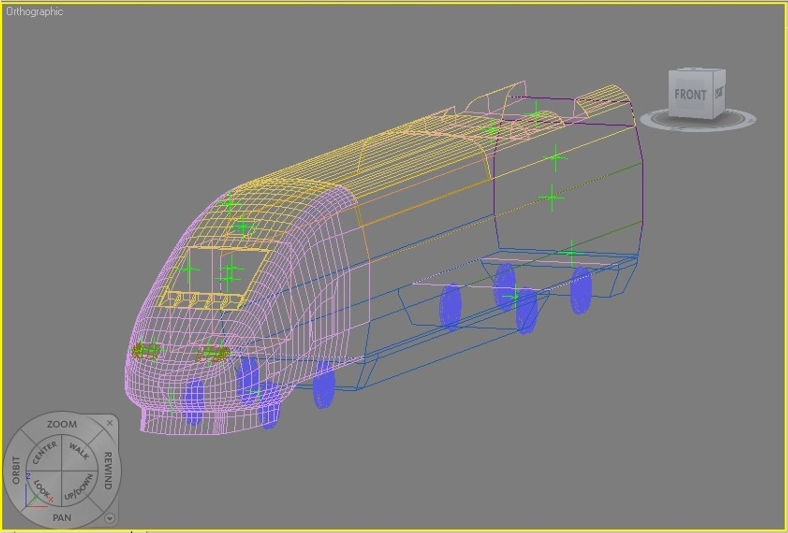Click the ViewCube top face
The image size is (788, 533).
(697, 70)
